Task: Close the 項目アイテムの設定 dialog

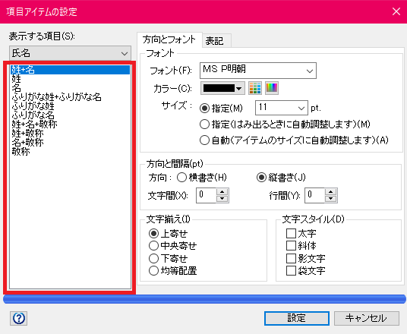Action: 396,11
